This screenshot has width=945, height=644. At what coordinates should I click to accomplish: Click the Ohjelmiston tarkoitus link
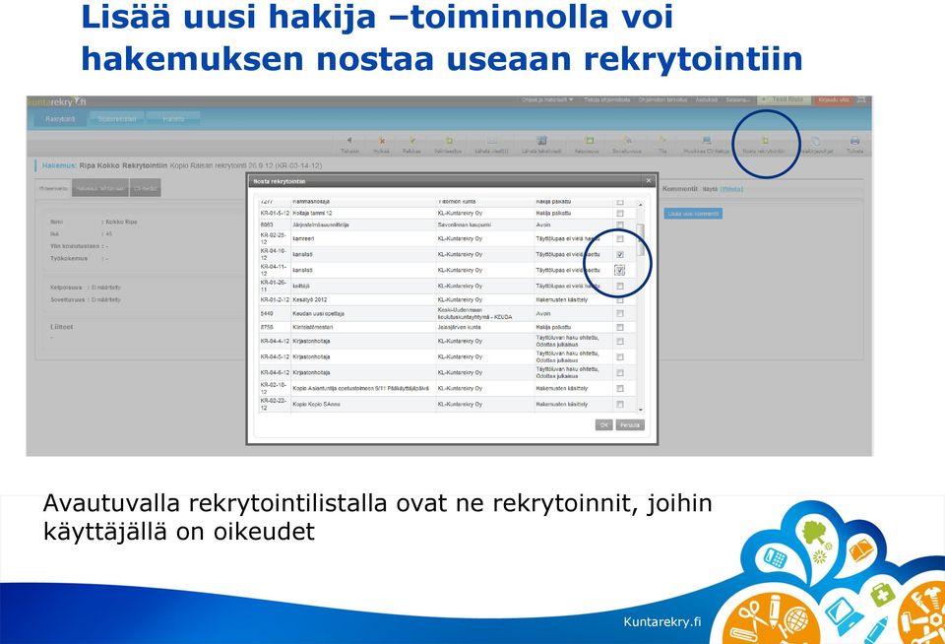(x=662, y=99)
